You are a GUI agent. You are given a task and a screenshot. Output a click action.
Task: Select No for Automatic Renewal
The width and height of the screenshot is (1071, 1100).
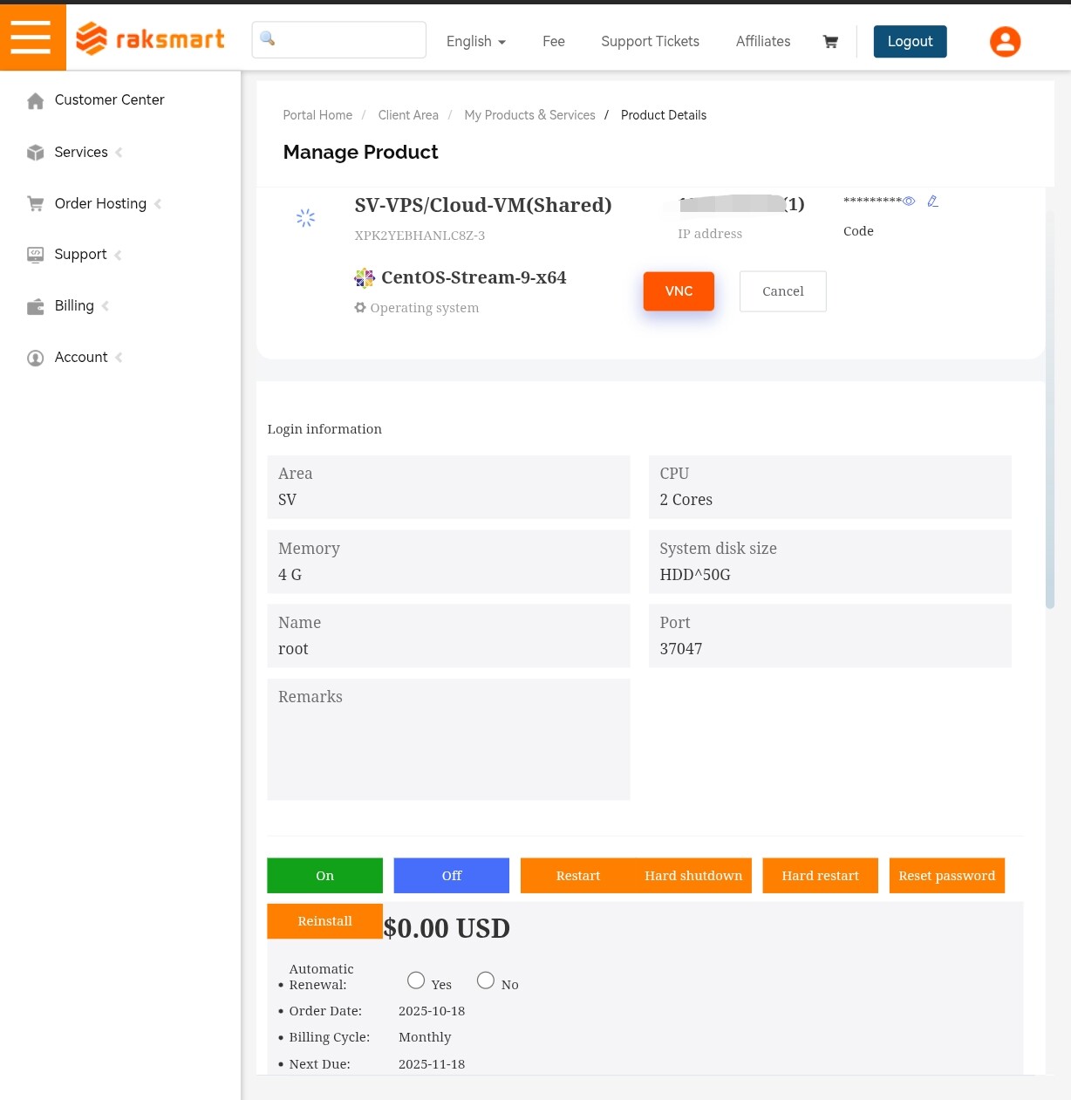486,980
